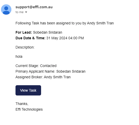Click the 'Primary Applicant Name:' label
139x125 pixels.
[x=35, y=71]
